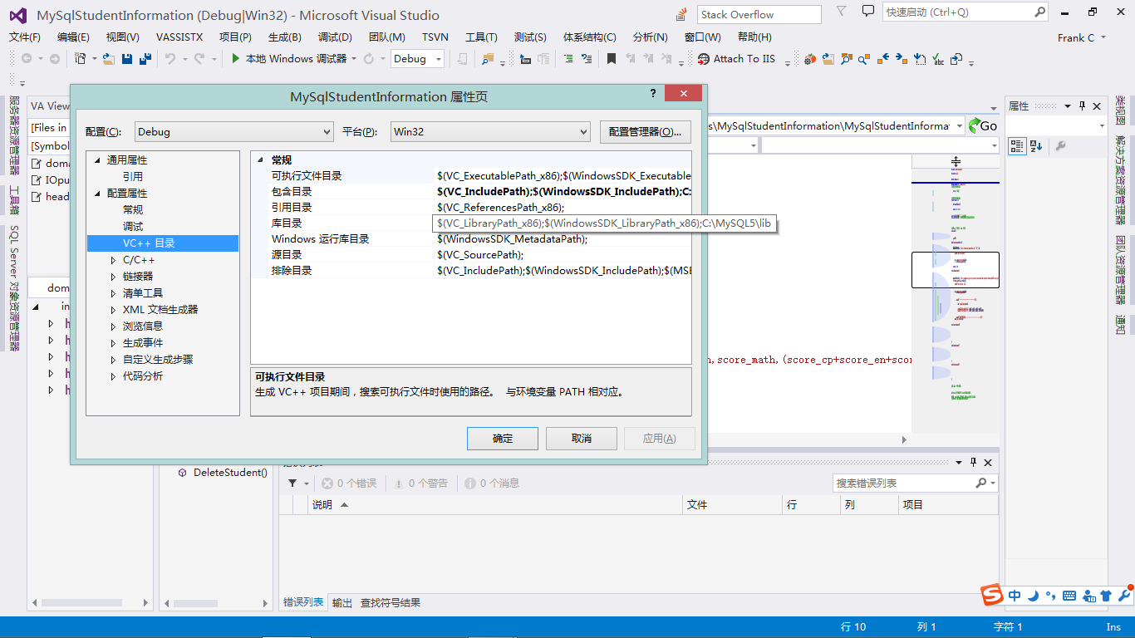
Task: Open the 文件(F) menu
Action: (x=25, y=37)
